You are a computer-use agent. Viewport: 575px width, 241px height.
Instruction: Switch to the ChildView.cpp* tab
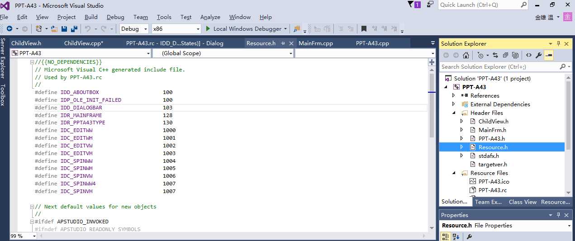84,43
